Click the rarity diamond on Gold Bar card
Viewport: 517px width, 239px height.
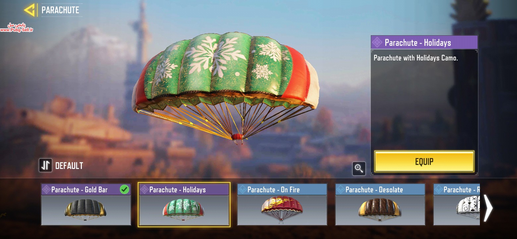tap(46, 190)
